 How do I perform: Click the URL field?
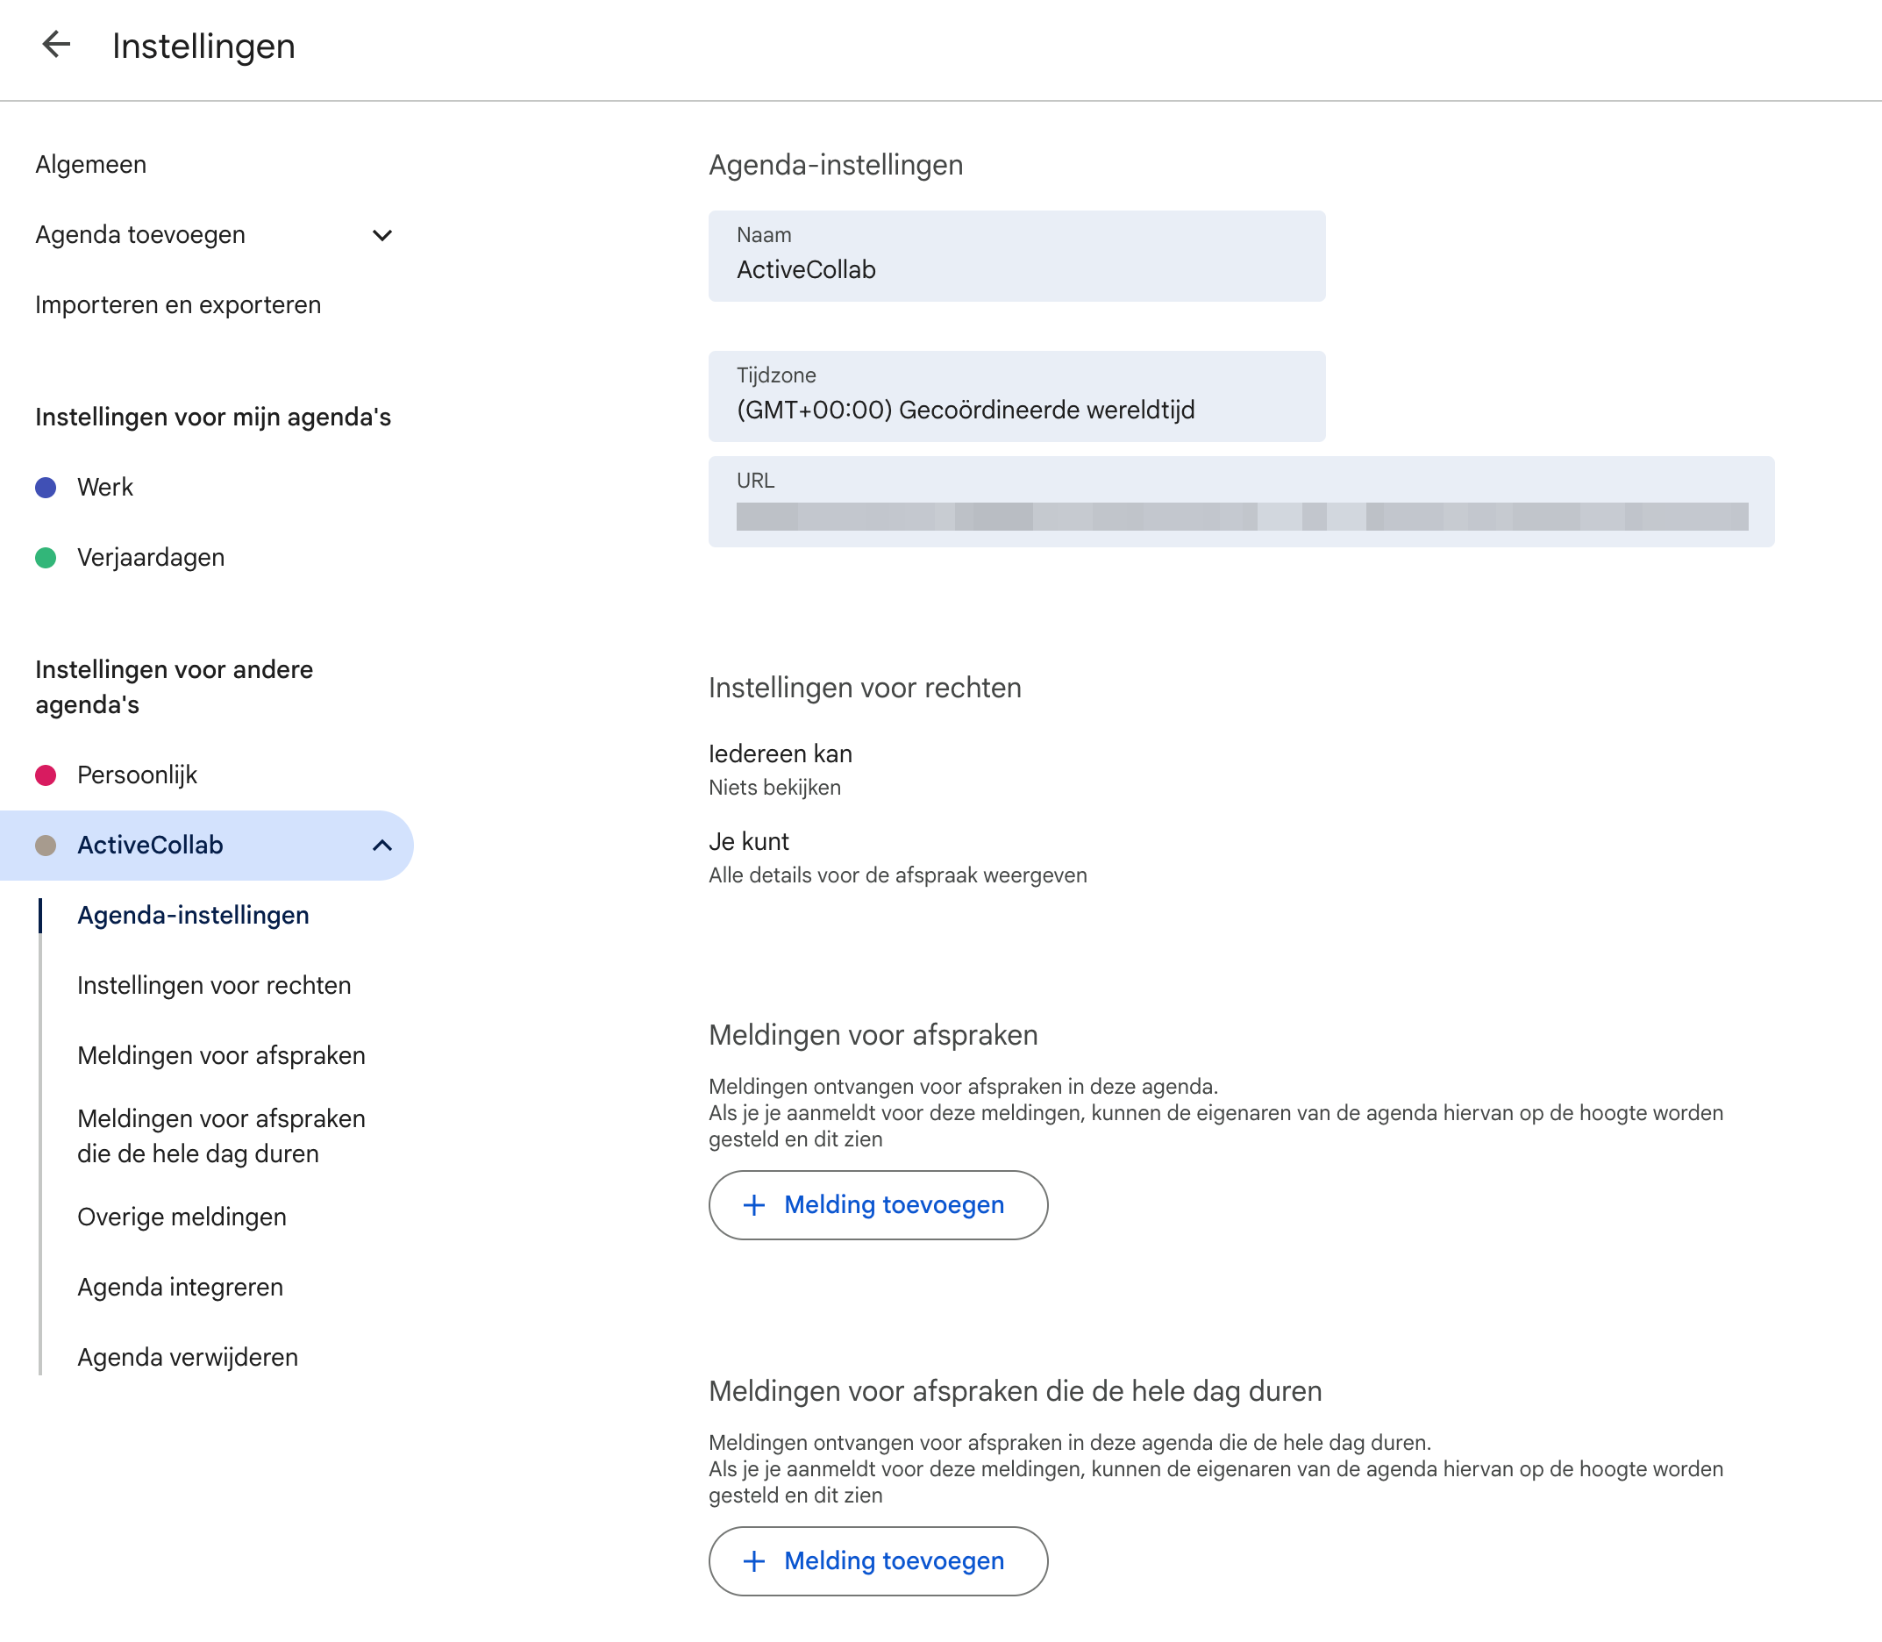click(1242, 502)
